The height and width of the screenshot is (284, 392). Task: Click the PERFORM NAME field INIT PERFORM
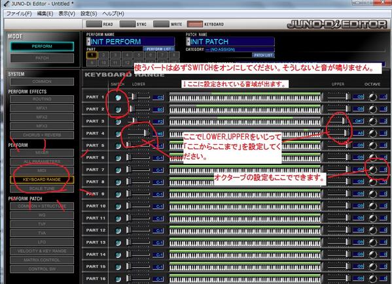(130, 42)
